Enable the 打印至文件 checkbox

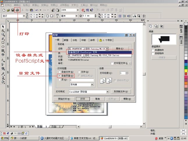[x=113, y=63]
